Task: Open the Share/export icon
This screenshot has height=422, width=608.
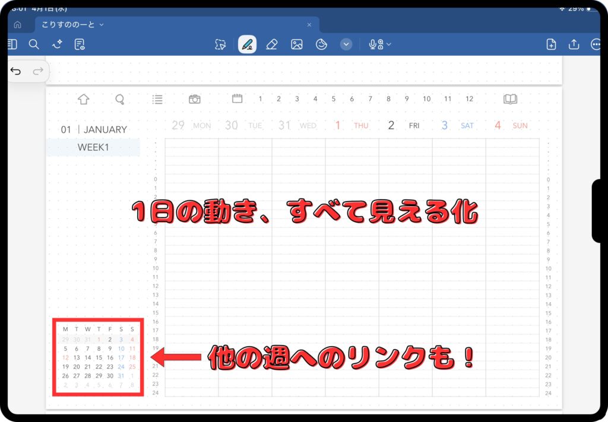Action: pyautogui.click(x=574, y=44)
